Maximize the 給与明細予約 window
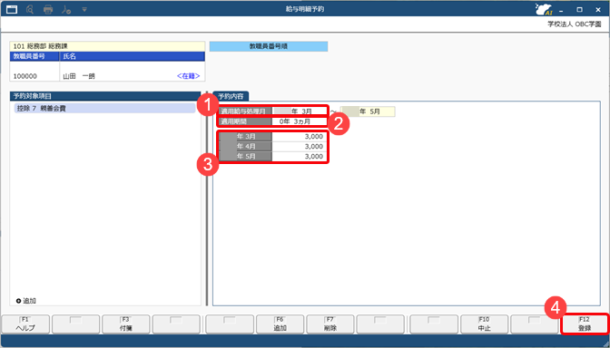 [x=580, y=10]
